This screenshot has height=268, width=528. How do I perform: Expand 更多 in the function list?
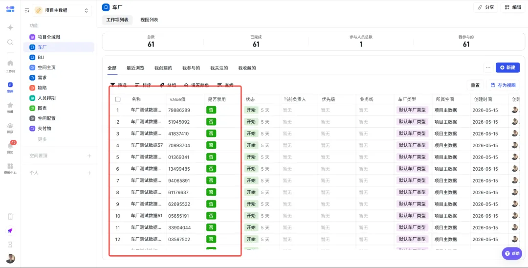coord(42,139)
